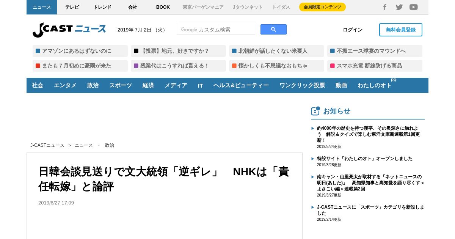Select the ニュース top tab
455x239 pixels.
42,7
